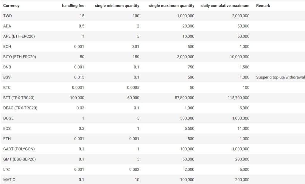
Task: Click the APE (ETH-ERC20) label
Action: tap(18, 36)
